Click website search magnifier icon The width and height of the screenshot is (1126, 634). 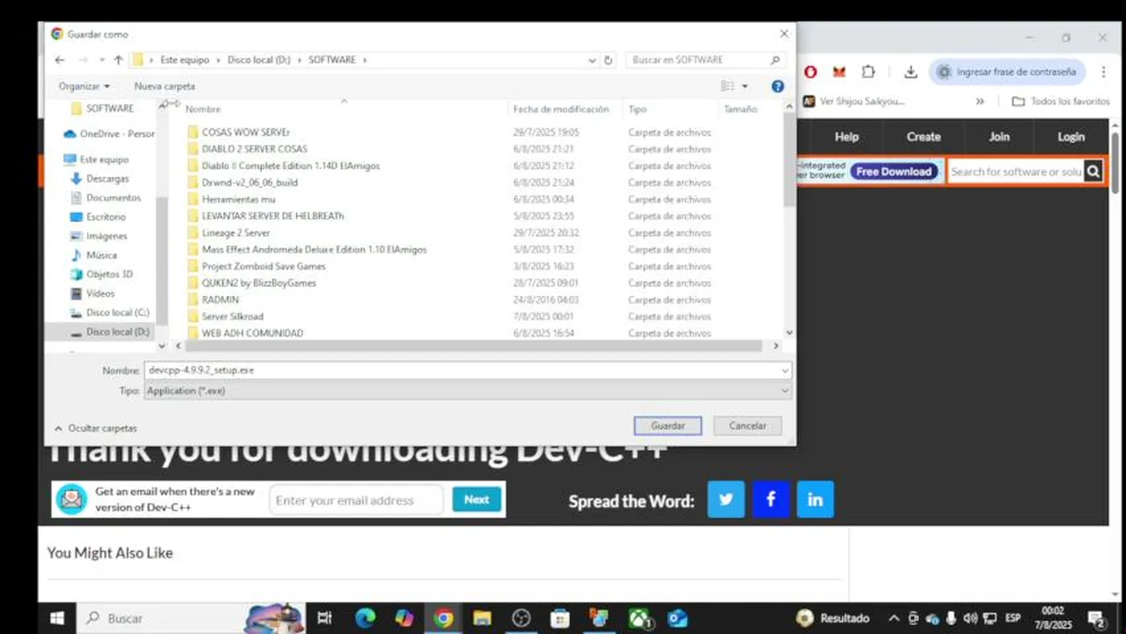point(1093,172)
